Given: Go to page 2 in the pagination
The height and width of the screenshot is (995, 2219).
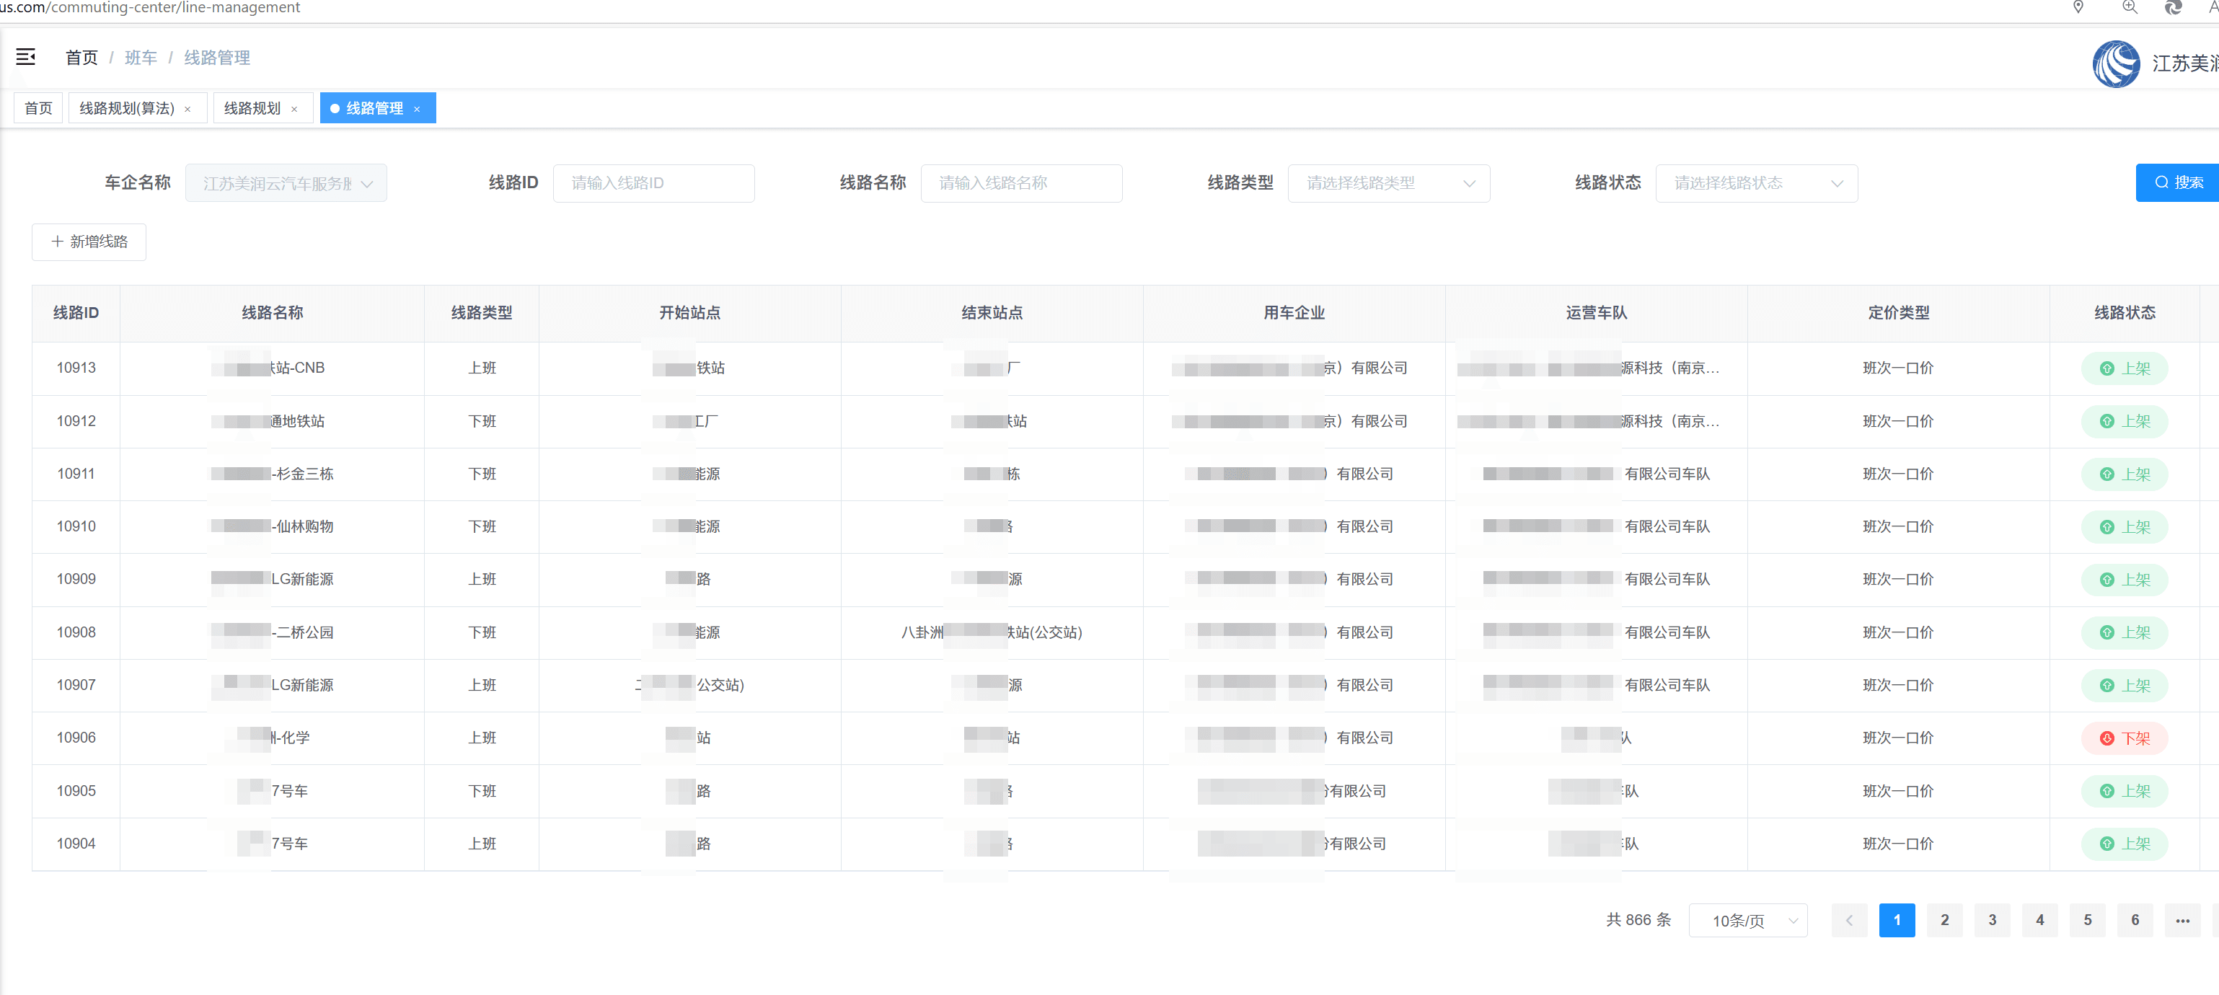Looking at the screenshot, I should click(1944, 920).
